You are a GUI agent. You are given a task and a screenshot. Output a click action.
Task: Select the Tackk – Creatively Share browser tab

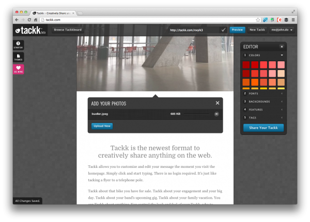[x=52, y=13]
